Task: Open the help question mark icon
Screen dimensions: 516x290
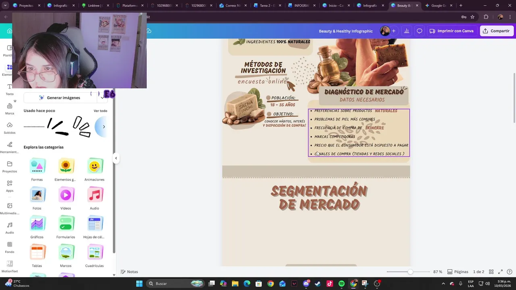Action: coord(510,272)
